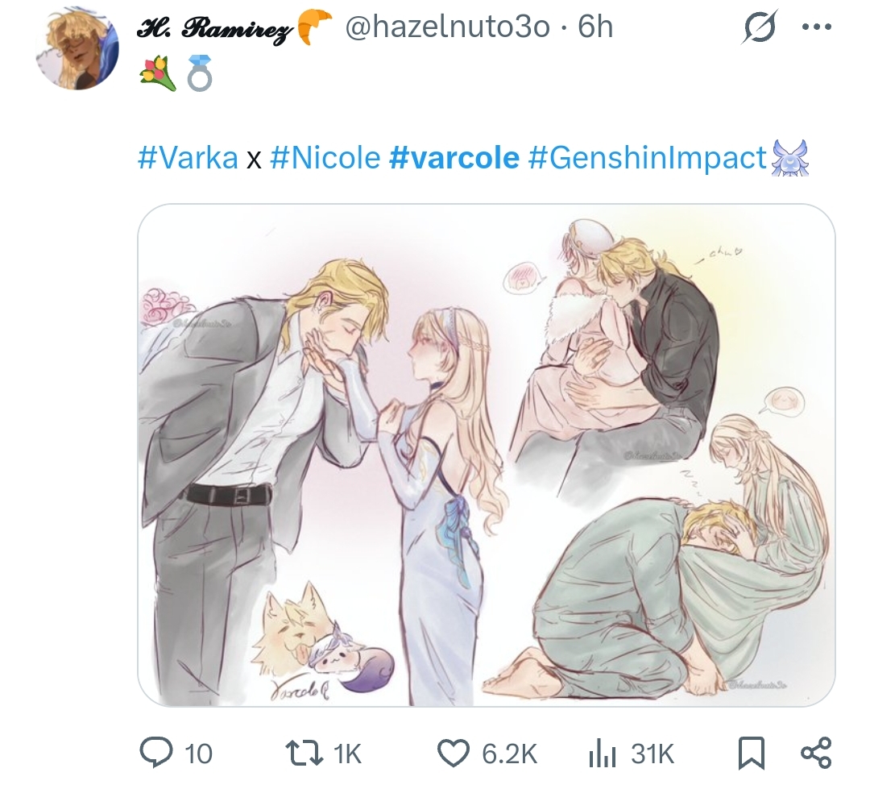This screenshot has height=789, width=870.
Task: Open the #Nicole hashtag
Action: pyautogui.click(x=325, y=158)
